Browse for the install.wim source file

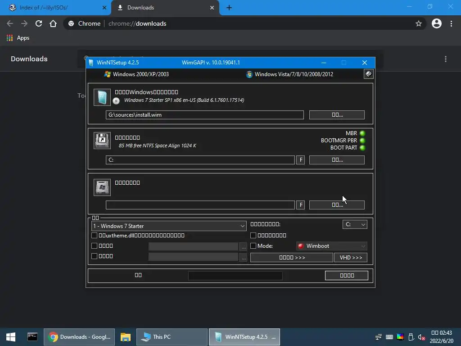[x=337, y=115]
